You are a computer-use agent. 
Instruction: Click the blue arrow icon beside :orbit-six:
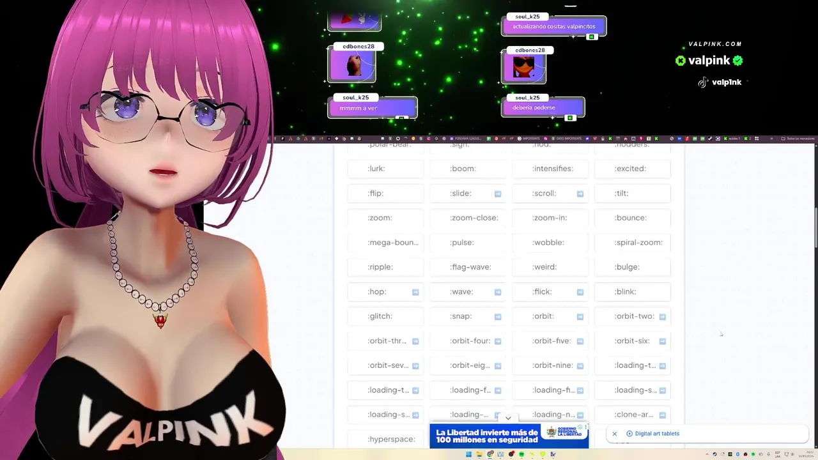[x=663, y=341]
